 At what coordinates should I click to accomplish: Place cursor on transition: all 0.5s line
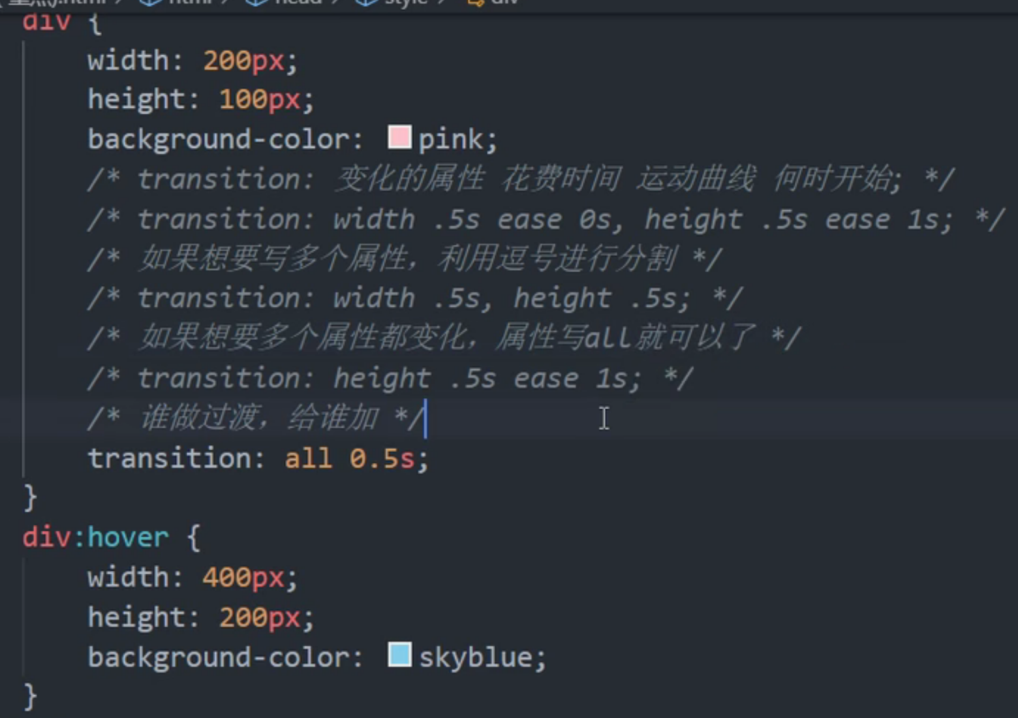(x=258, y=458)
